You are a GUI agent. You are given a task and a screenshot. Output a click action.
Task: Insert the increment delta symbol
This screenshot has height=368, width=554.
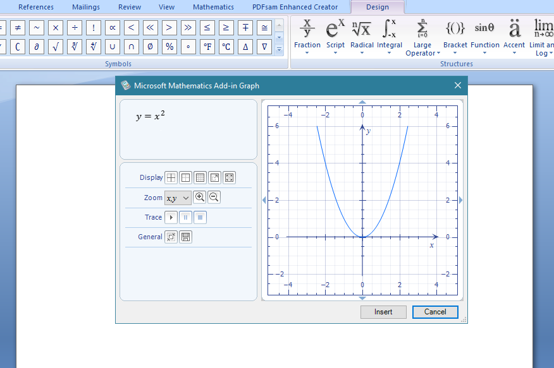[245, 47]
